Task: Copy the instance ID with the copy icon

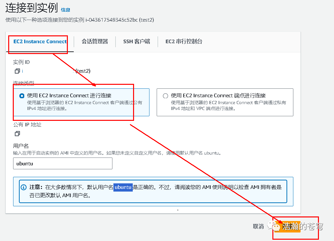Action: pyautogui.click(x=17, y=71)
